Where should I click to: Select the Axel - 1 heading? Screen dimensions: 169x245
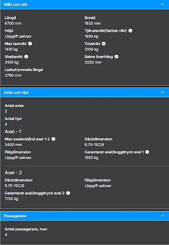tap(13, 132)
